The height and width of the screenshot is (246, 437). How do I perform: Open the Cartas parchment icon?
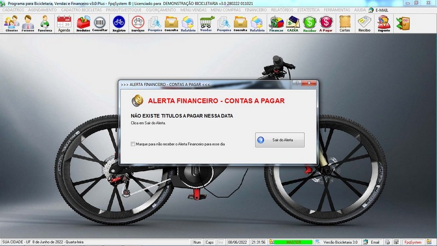345,24
